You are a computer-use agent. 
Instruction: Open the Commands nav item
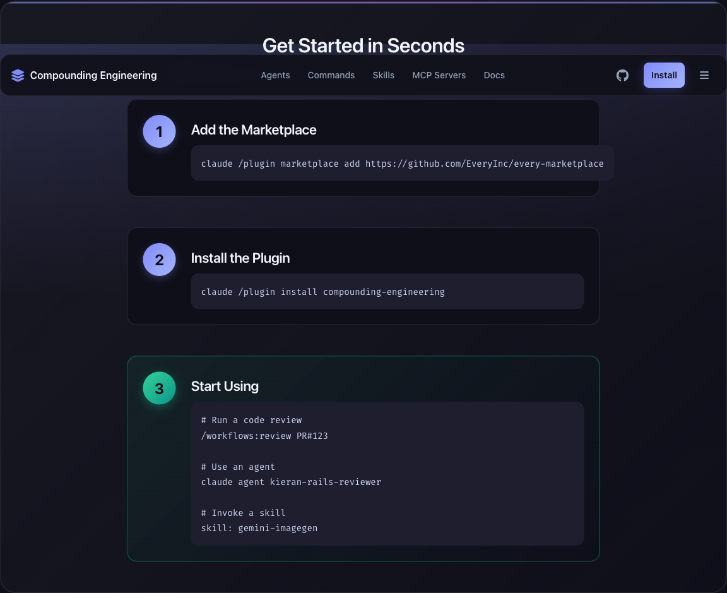[331, 75]
